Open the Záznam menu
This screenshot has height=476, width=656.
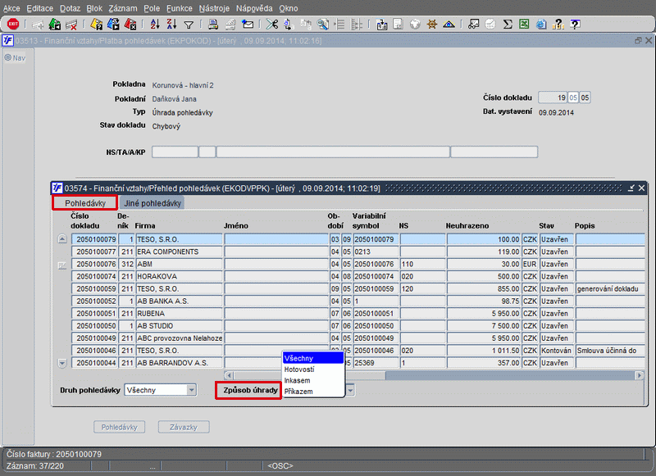coord(122,8)
